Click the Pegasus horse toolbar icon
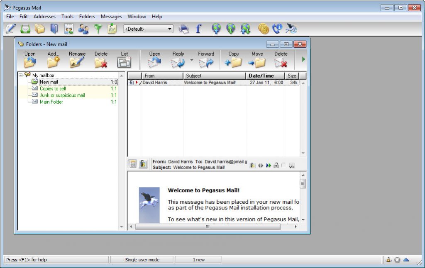425x268 pixels. [291, 29]
